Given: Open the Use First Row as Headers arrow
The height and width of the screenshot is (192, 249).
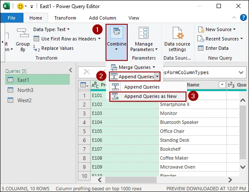Looking at the screenshot, I should [100, 39].
